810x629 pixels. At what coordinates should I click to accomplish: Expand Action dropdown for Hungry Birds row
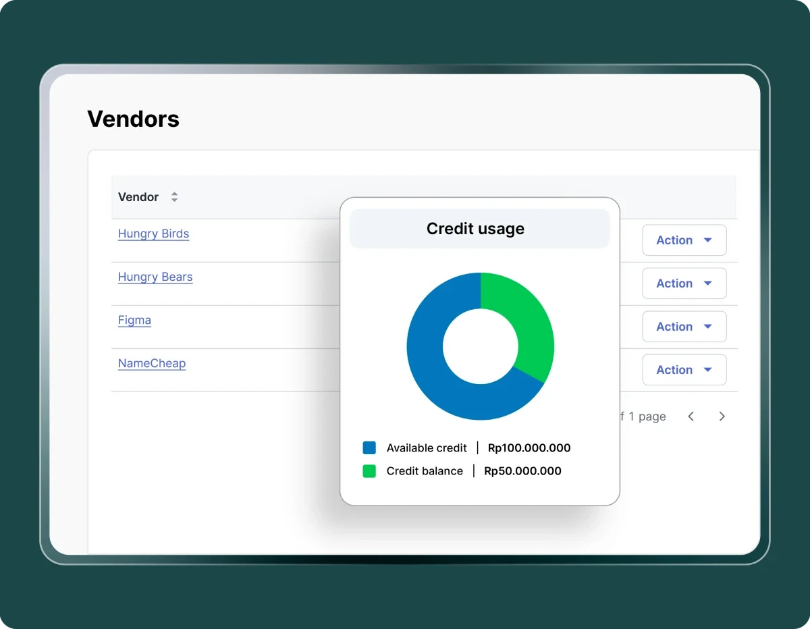684,240
